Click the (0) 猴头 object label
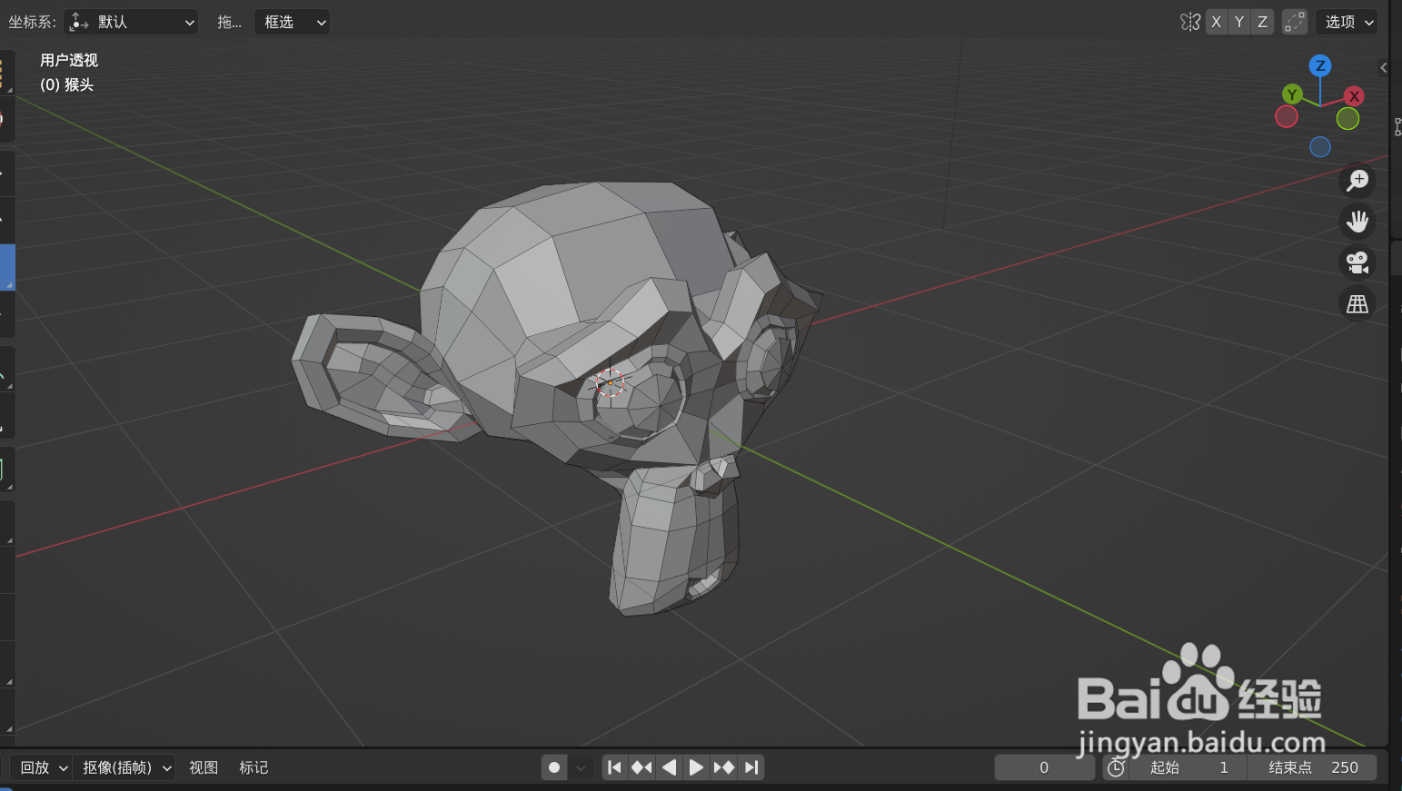Screen dimensions: 1402x791 67,84
